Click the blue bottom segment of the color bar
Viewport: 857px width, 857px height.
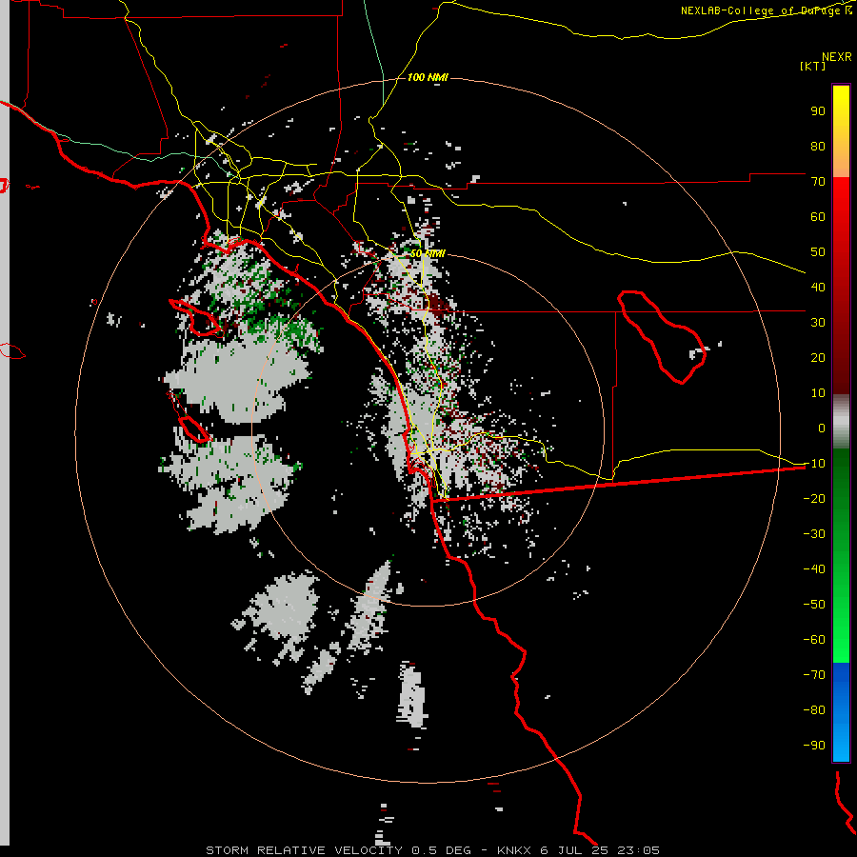[x=841, y=712]
